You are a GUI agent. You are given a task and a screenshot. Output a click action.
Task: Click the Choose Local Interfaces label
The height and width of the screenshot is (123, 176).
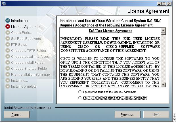(x=30, y=56)
